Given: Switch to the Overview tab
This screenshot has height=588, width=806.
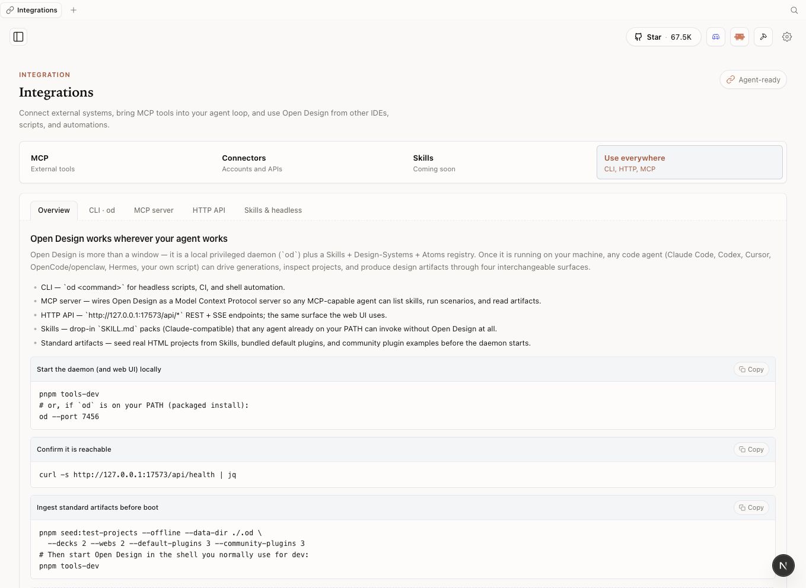Looking at the screenshot, I should (54, 210).
